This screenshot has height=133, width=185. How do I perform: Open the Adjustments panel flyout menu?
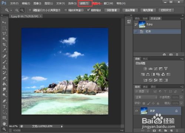coord(182,59)
